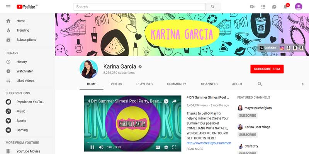The width and height of the screenshot is (309, 154).
Task: Switch to the ABOUT tab
Action: coord(237,84)
